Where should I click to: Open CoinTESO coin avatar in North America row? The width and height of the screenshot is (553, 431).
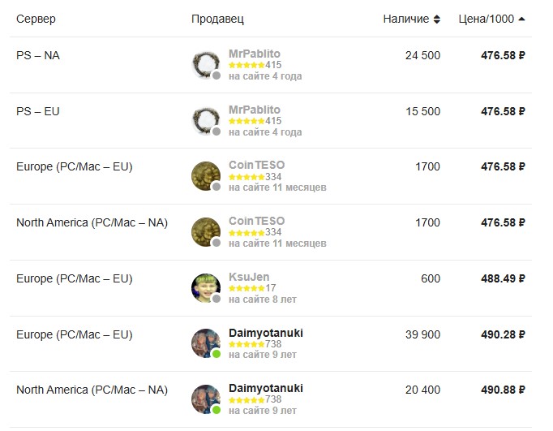[206, 232]
